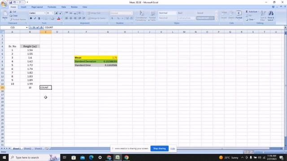Switch to the Page Layout tab
This screenshot has width=287, height=161.
tap(37, 7)
